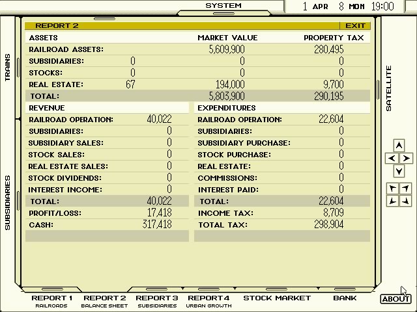Screen dimensions: 417x312
Task: Open the About button
Action: [395, 299]
